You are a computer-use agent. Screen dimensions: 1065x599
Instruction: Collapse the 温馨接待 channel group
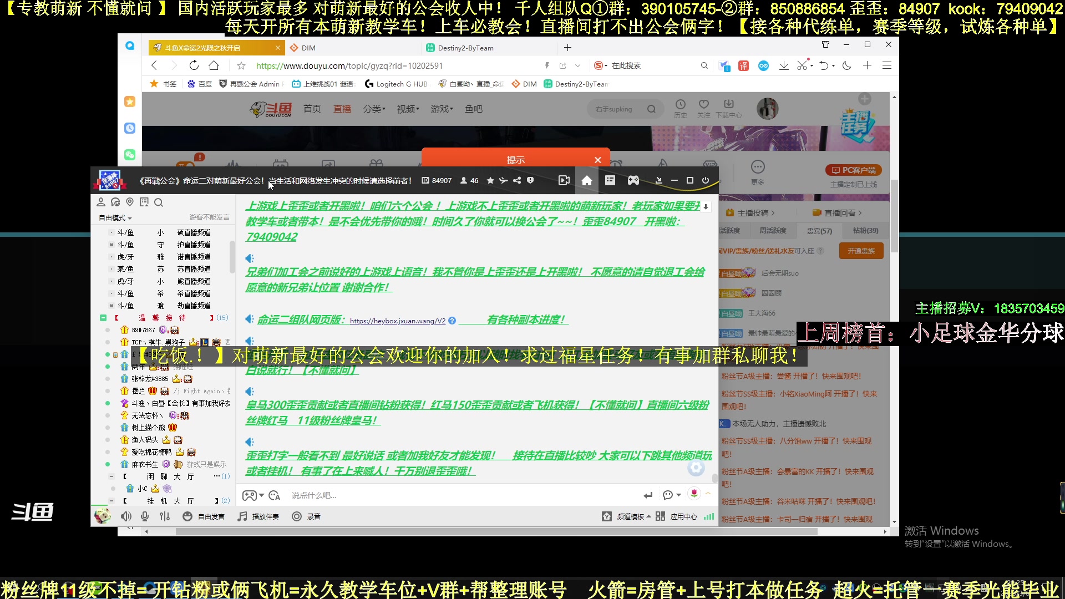pos(103,318)
